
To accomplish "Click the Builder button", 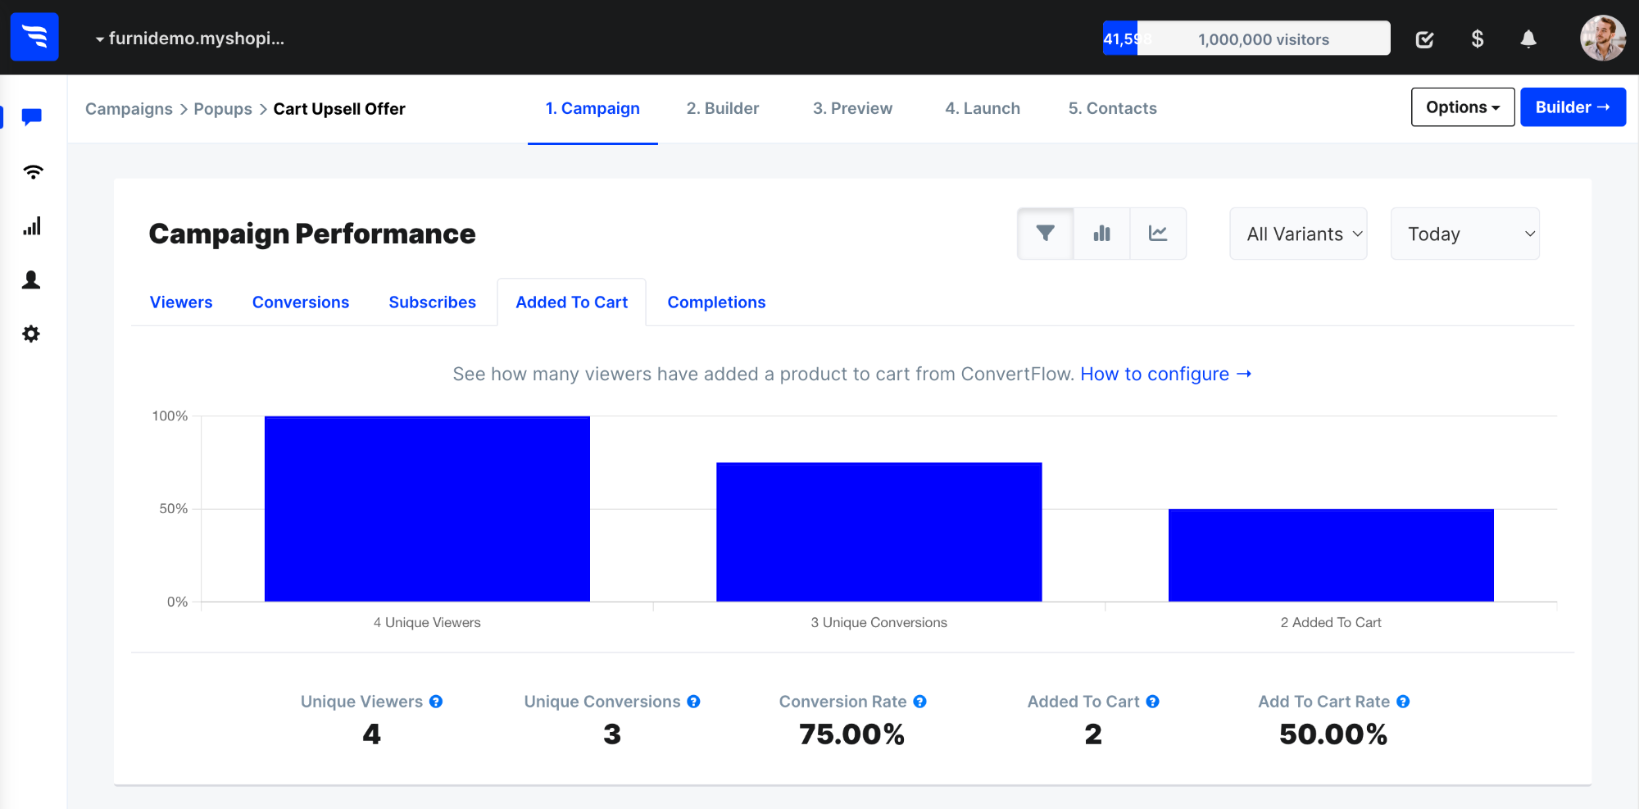I will 1573,107.
